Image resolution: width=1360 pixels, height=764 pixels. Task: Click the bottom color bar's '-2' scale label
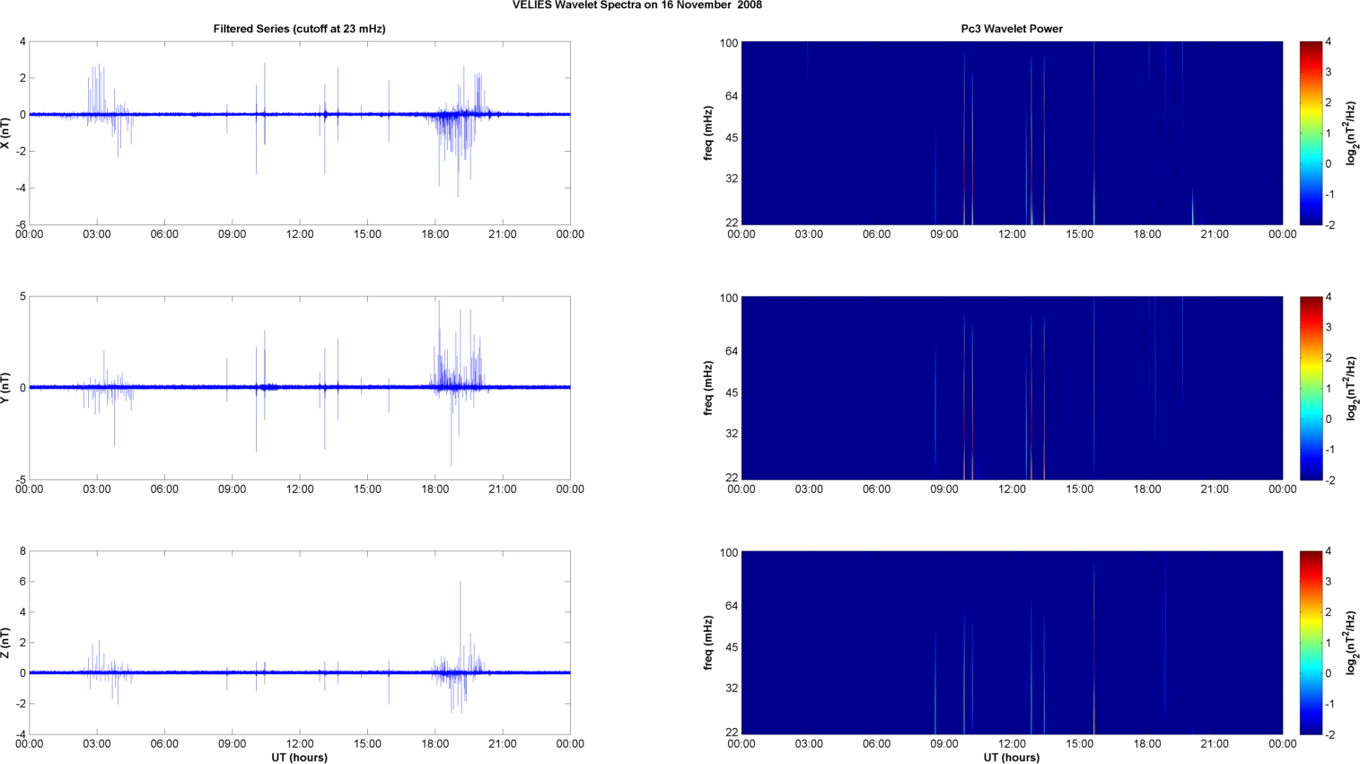(1329, 734)
